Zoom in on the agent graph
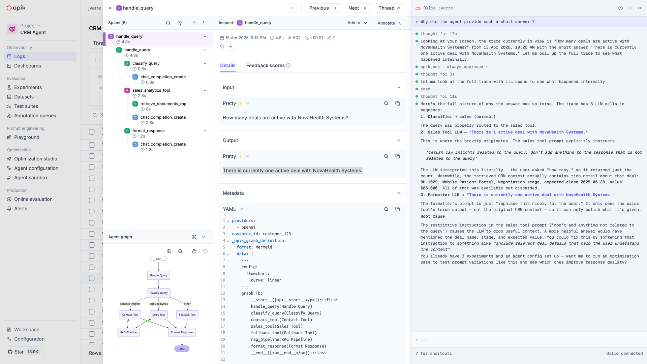This screenshot has width=647, height=364. 169,251
